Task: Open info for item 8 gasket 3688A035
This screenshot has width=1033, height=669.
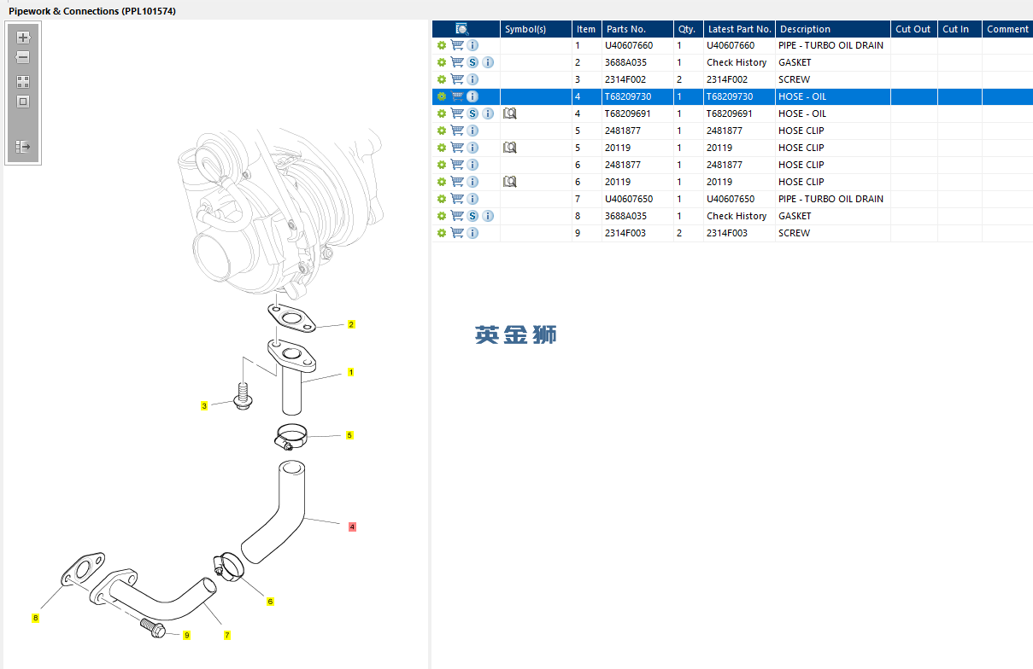Action: click(x=488, y=216)
